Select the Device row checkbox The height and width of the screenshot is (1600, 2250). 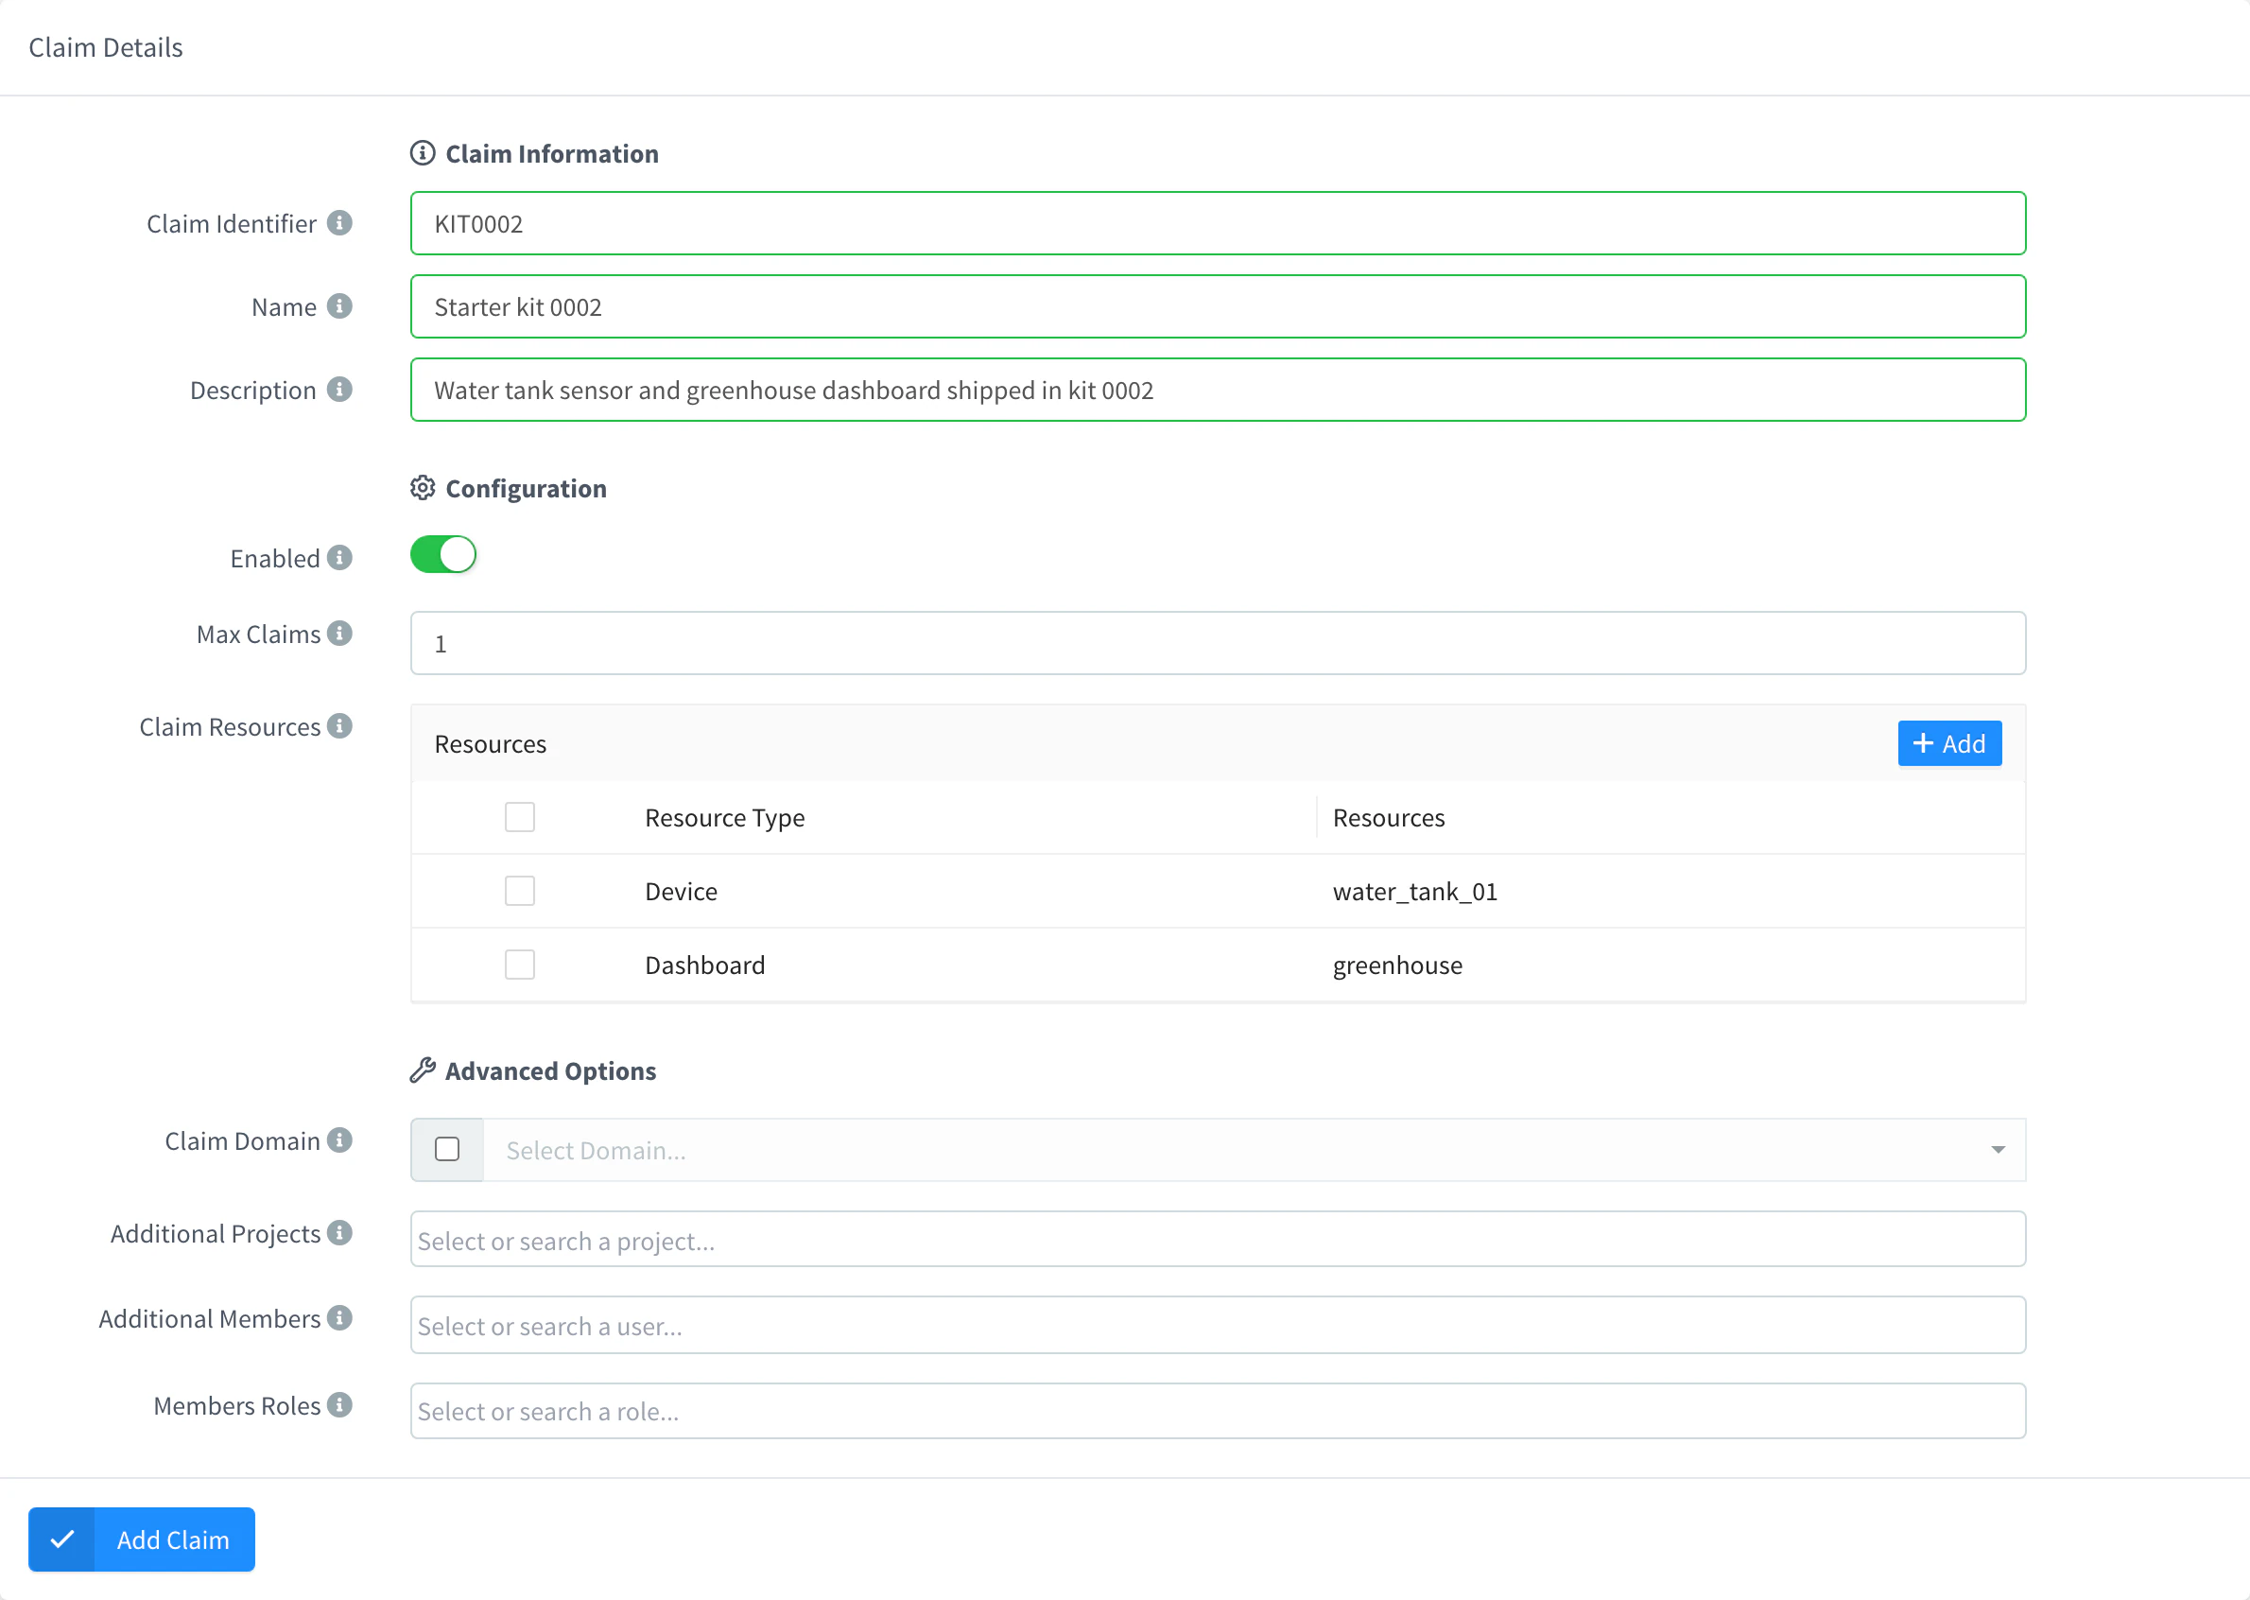point(520,891)
